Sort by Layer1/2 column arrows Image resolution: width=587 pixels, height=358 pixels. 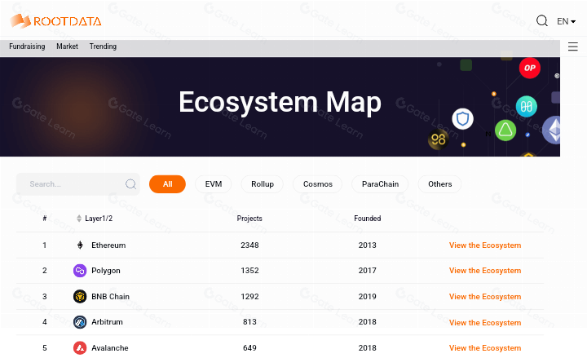pos(79,219)
